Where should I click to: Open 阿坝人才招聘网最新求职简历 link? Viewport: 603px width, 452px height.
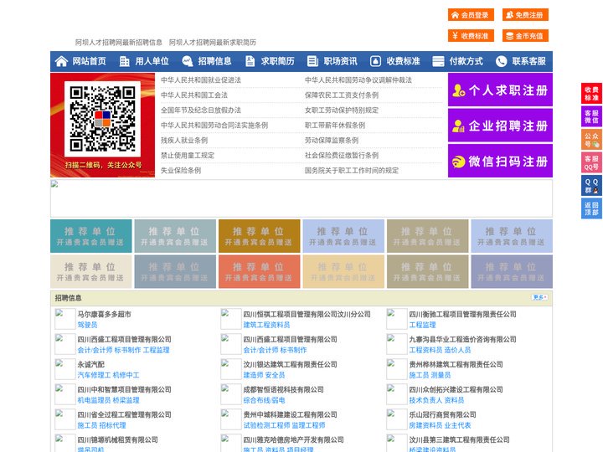coord(213,43)
